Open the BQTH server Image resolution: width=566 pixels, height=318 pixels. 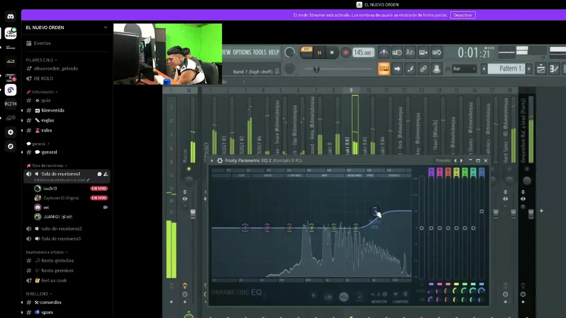point(11,104)
